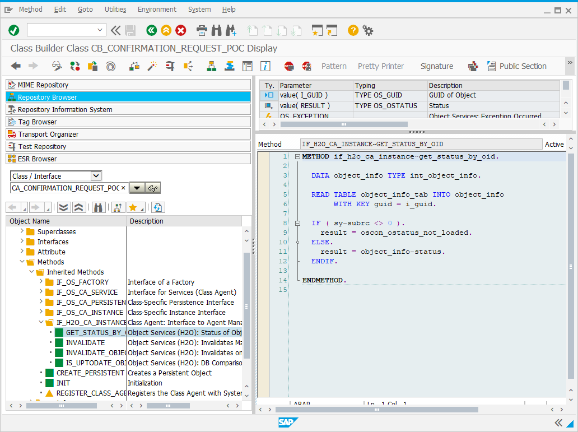Open the MIME Repository

click(128, 85)
